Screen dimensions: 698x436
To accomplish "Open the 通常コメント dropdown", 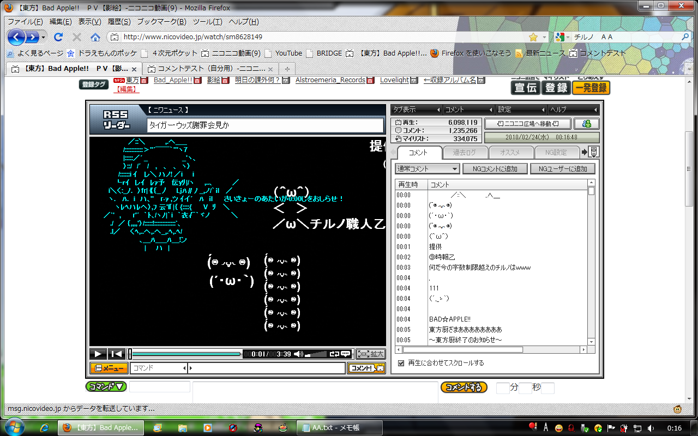I will (428, 169).
